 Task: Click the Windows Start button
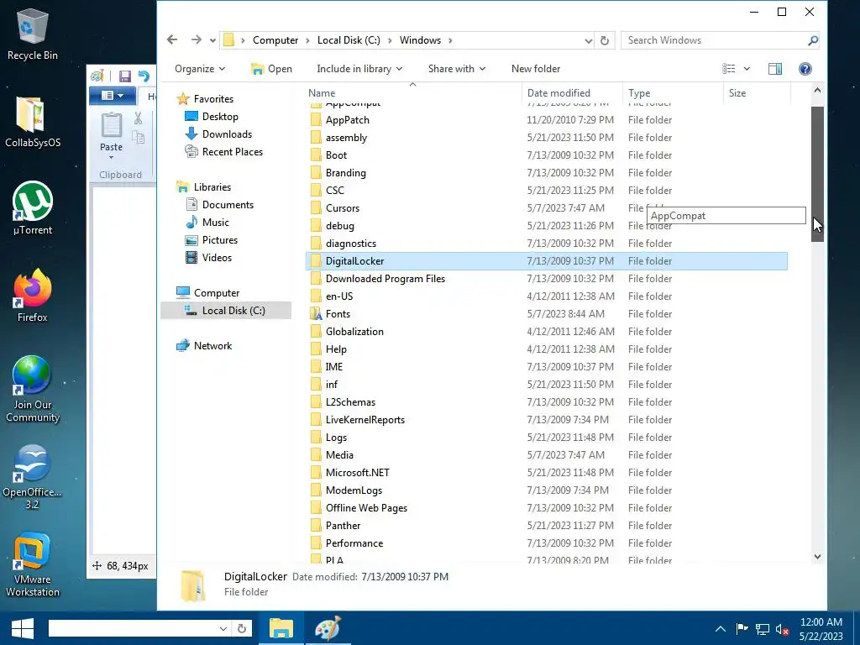point(23,628)
